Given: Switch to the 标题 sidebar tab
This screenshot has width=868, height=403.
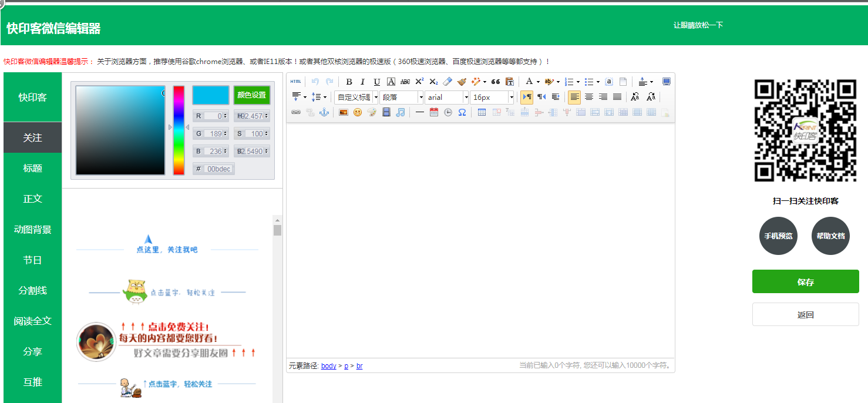Looking at the screenshot, I should (x=32, y=168).
